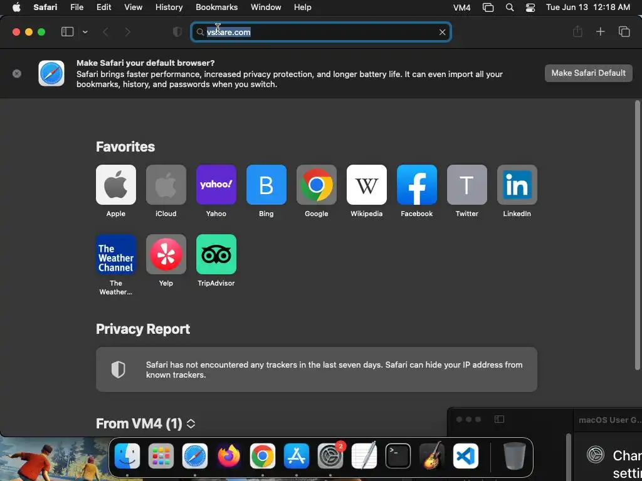
Task: Open the Wikipedia favorite
Action: [366, 185]
